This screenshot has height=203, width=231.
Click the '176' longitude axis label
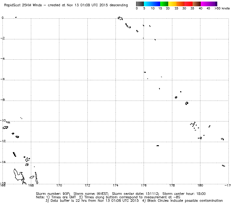click(x=144, y=185)
